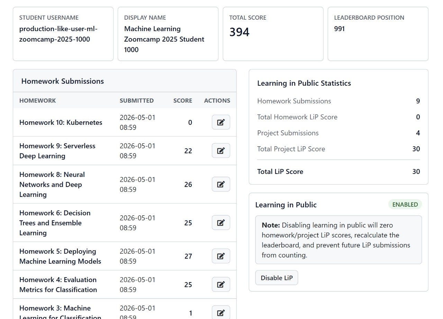Screen dimensions: 443x319
Task: Click the student username text
Action: point(58,34)
